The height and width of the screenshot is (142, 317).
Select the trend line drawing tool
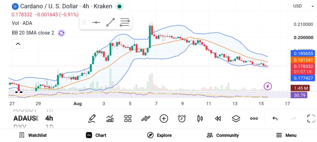coord(111,22)
